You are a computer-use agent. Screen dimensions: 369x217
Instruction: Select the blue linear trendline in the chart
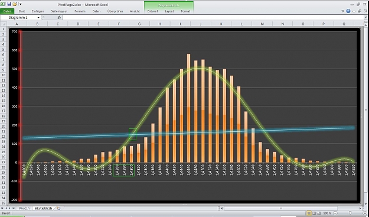click(188, 133)
